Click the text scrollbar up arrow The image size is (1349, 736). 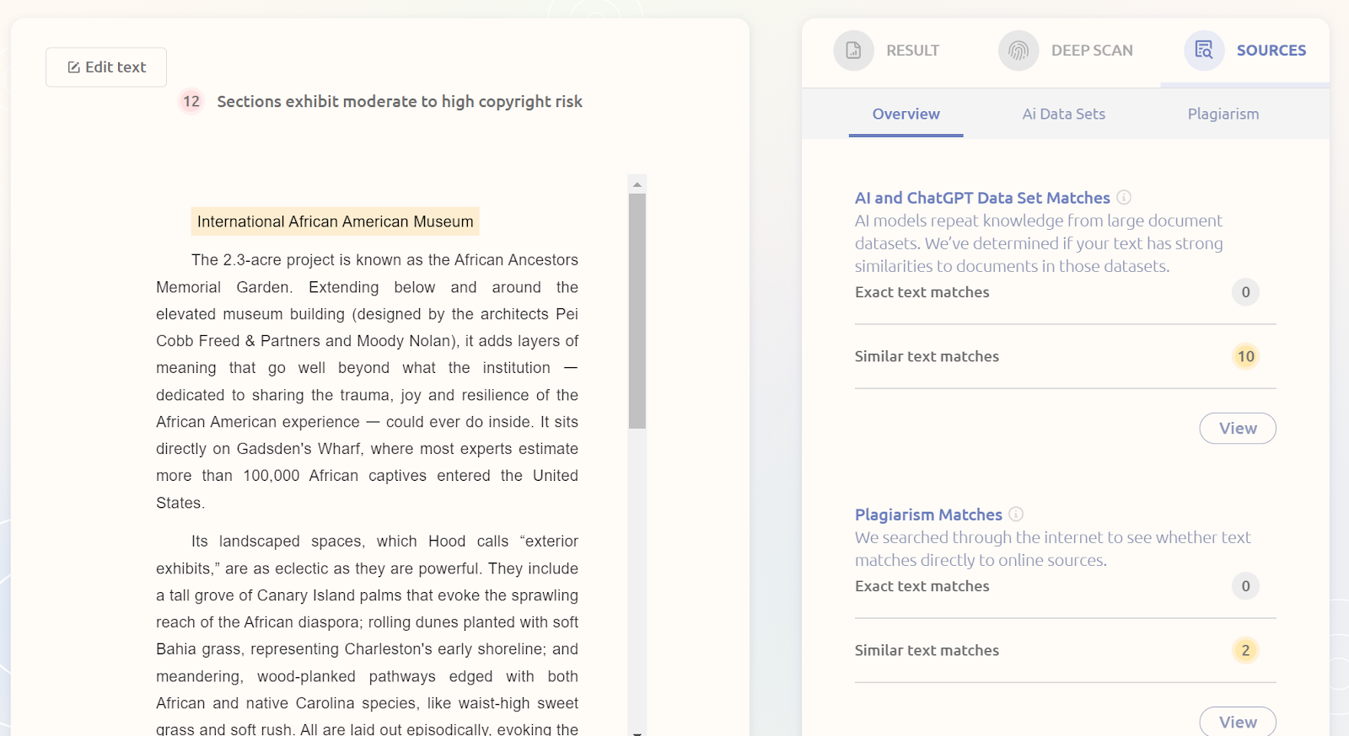pos(637,184)
